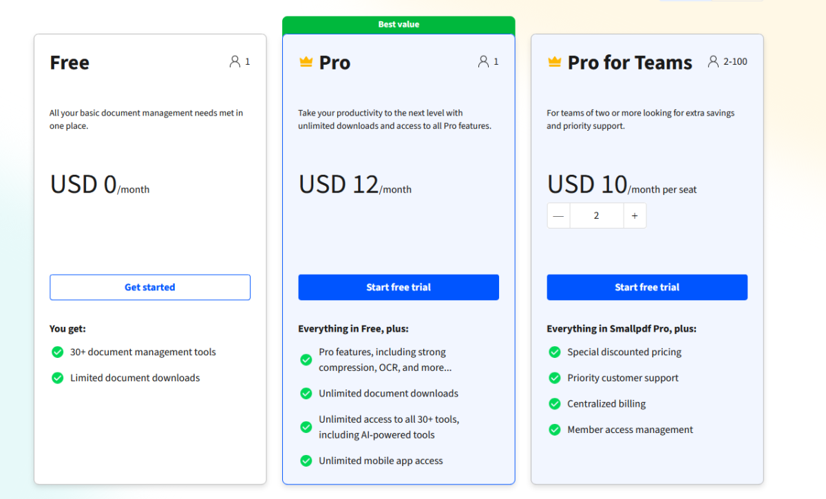Click checkmark beside Special discounted pricing

pos(554,352)
